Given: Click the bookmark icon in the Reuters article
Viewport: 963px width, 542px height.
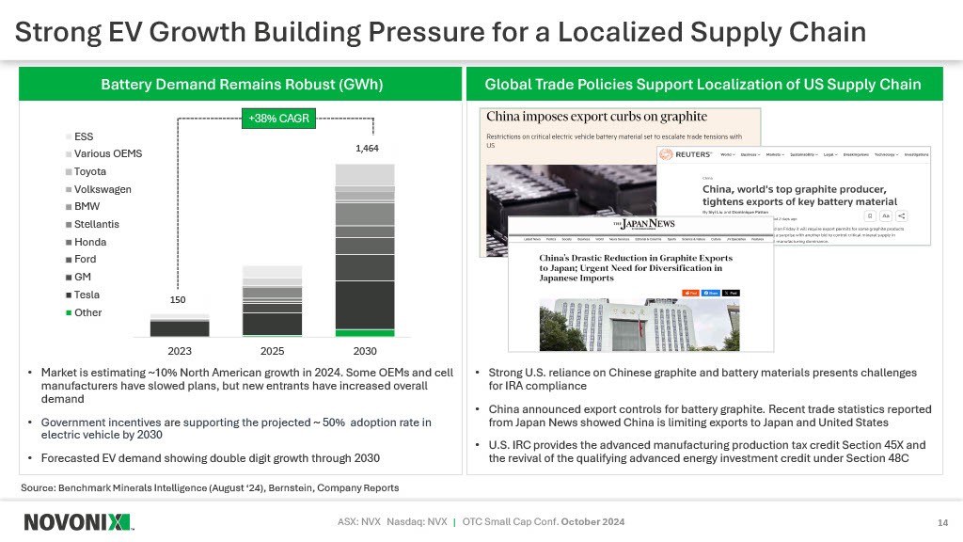Looking at the screenshot, I should (870, 216).
